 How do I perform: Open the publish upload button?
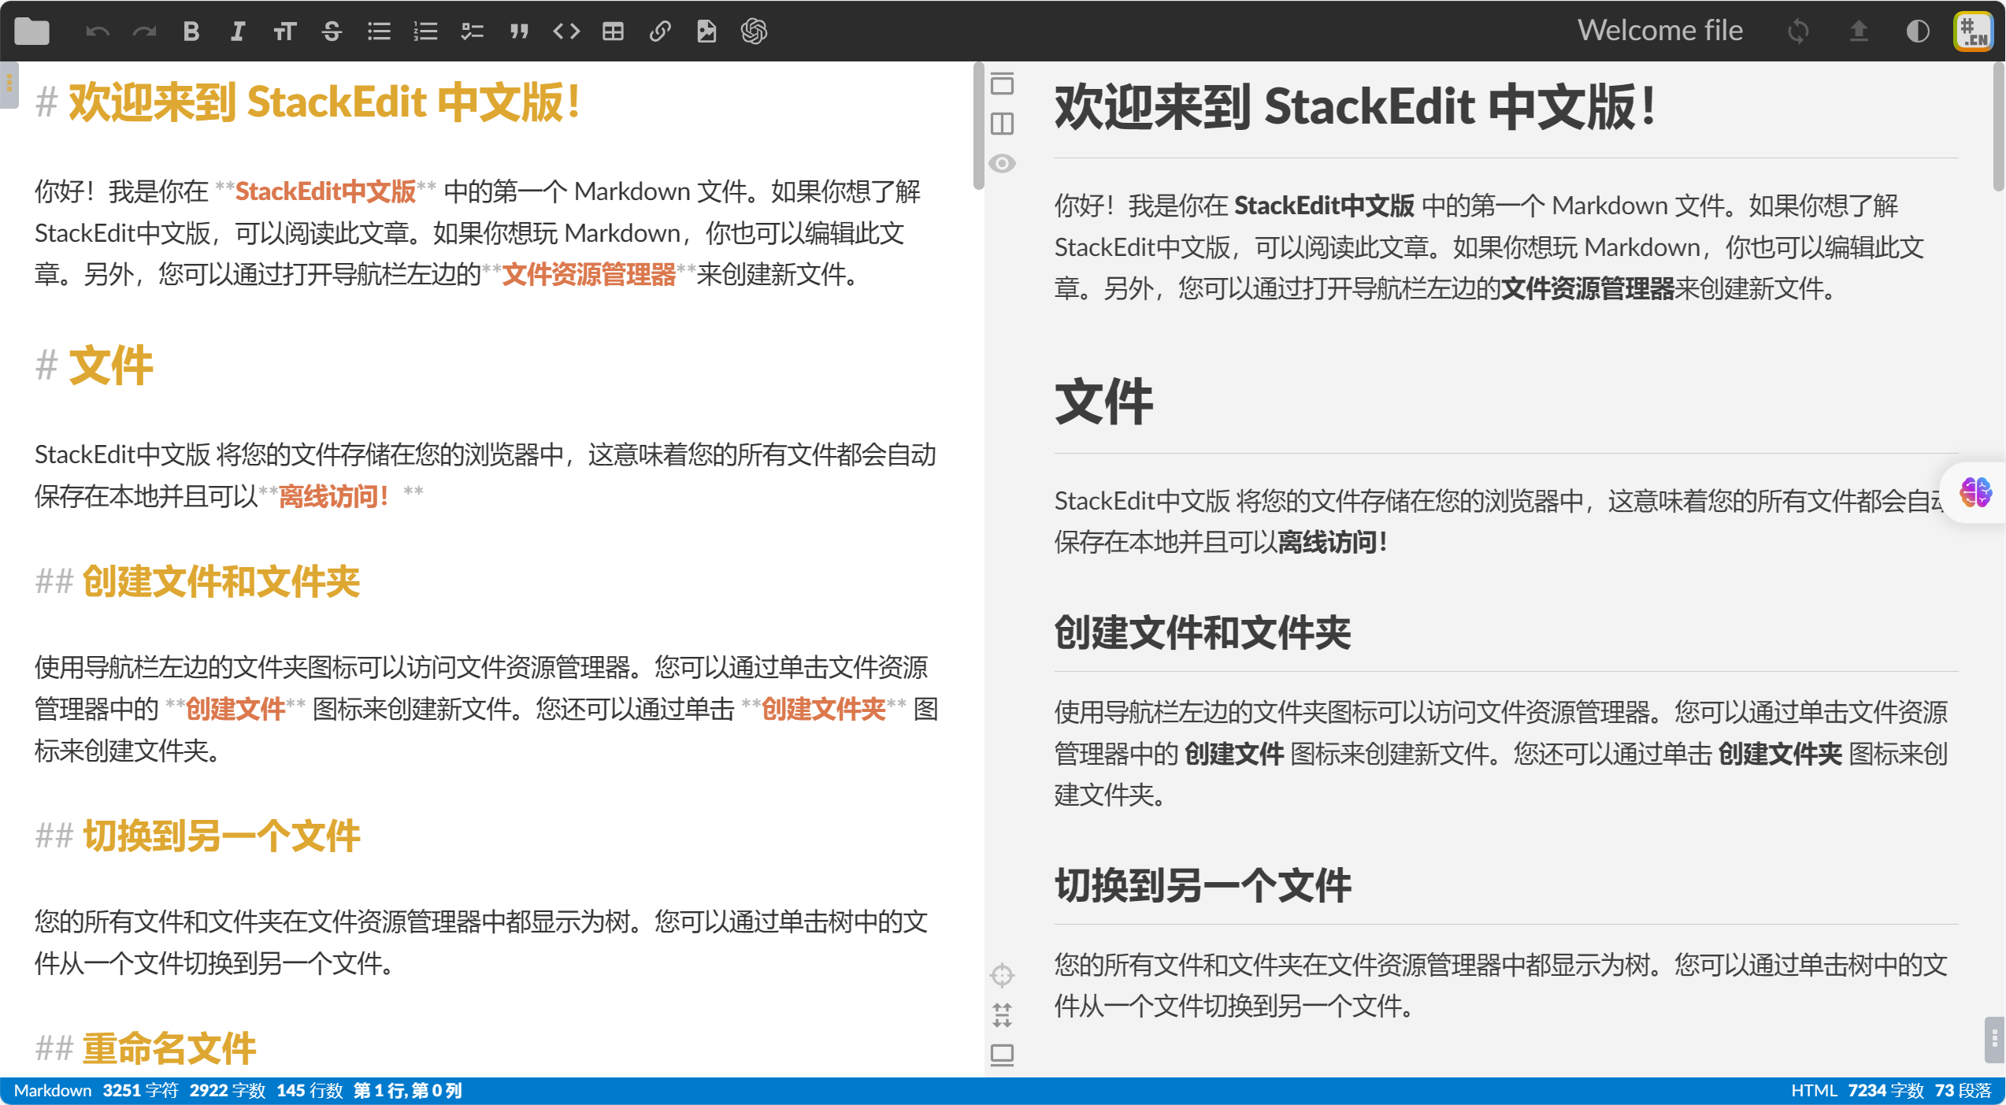point(1859,32)
